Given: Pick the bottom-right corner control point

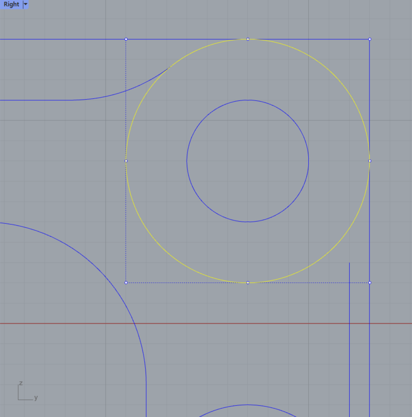Looking at the screenshot, I should click(x=370, y=283).
